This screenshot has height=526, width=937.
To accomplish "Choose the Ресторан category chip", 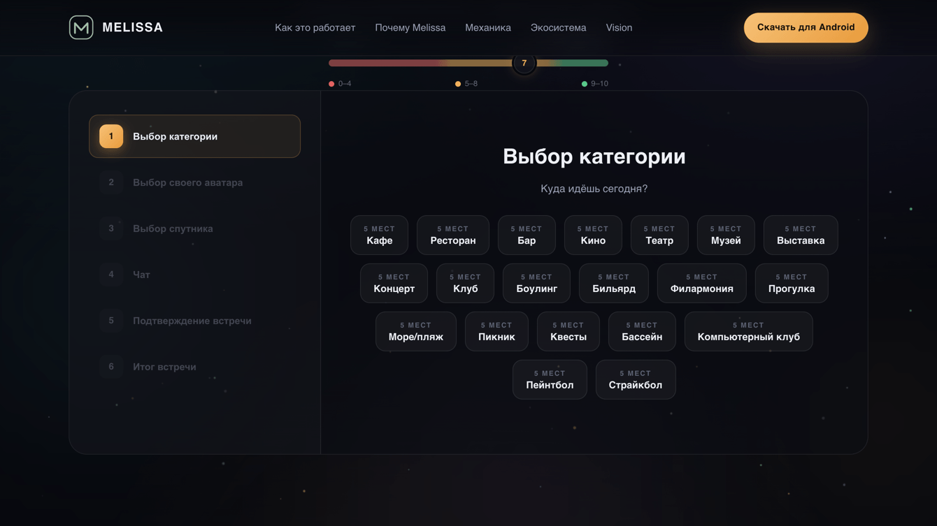I will [453, 235].
